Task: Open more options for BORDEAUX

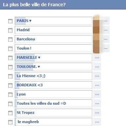Action: [97, 85]
